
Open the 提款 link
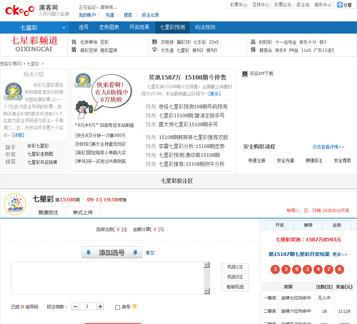128,15
